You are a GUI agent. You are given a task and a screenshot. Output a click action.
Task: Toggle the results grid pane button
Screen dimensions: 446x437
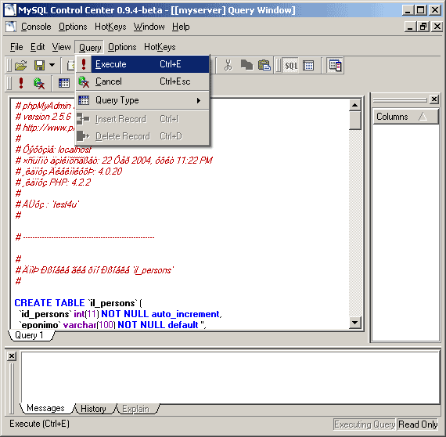[308, 66]
